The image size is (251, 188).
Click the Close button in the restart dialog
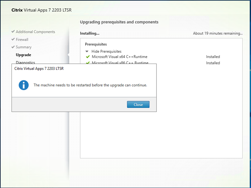click(138, 104)
